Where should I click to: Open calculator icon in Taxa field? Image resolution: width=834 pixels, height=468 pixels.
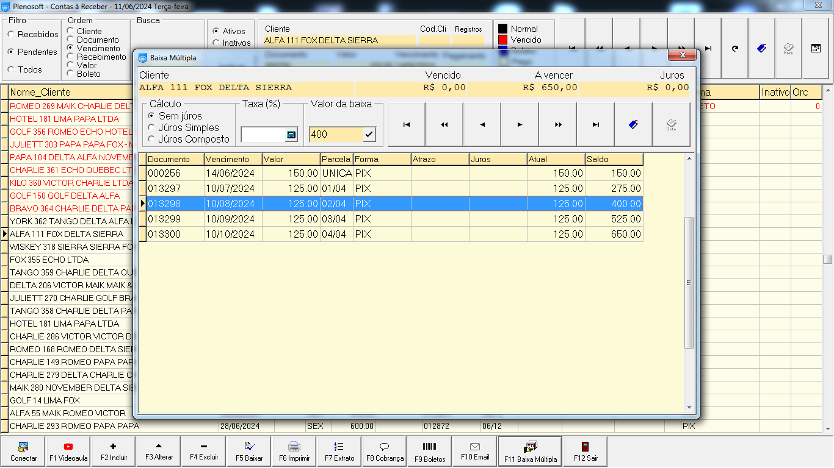pyautogui.click(x=291, y=135)
